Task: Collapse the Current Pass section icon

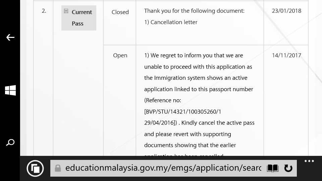Action: click(x=66, y=11)
